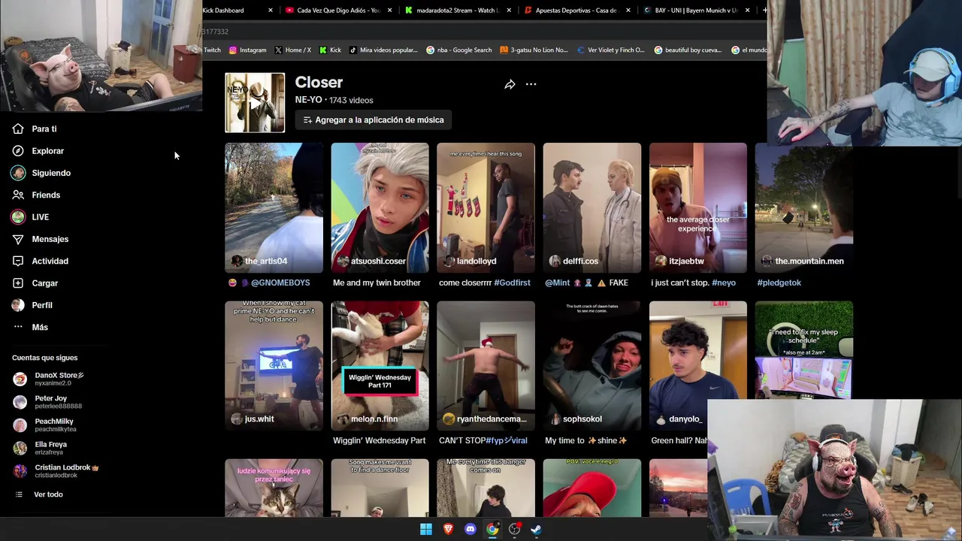Click Agregar a la aplicación de música
Viewport: 962px width, 541px height.
374,120
